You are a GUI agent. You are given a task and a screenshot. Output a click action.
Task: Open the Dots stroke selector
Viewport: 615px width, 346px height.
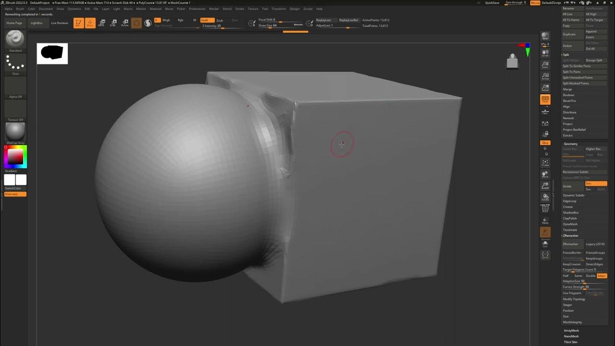coord(15,63)
